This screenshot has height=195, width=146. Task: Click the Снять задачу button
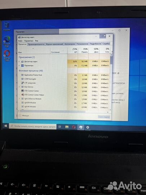tap(104, 117)
